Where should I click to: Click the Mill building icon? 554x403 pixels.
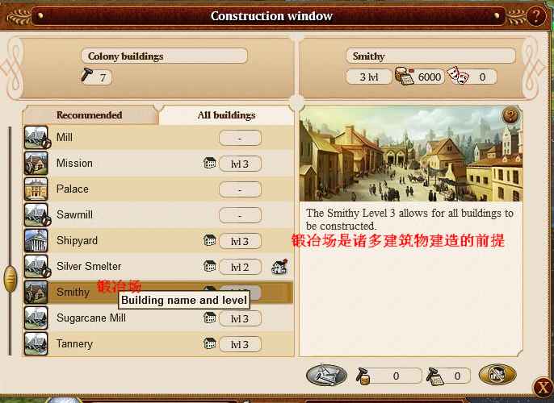point(36,137)
